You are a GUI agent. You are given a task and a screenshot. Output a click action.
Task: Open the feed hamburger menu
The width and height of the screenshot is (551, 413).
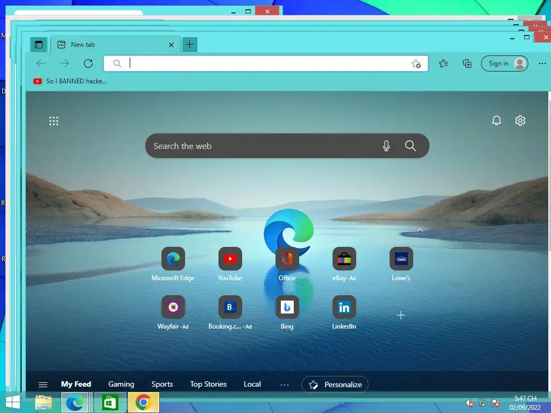[43, 384]
